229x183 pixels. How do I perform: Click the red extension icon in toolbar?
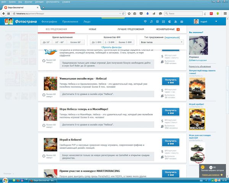(x=211, y=14)
